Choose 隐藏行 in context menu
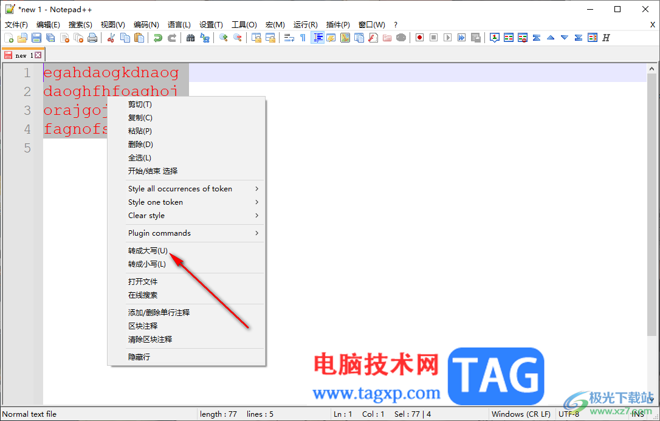The width and height of the screenshot is (660, 421). (x=187, y=357)
